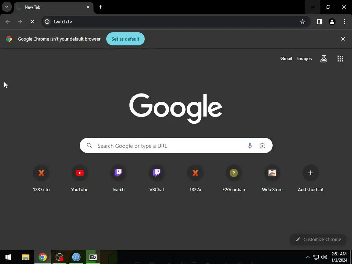Click Set as default button
This screenshot has width=352, height=264.
[125, 39]
